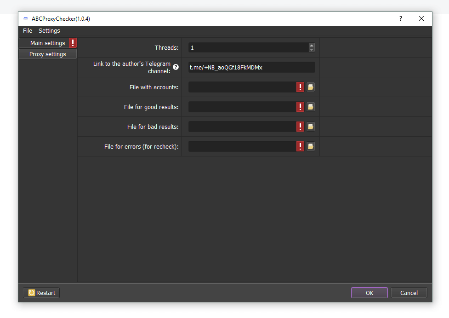Increment the Threads value with the up arrow
The image size is (449, 318).
[312, 45]
